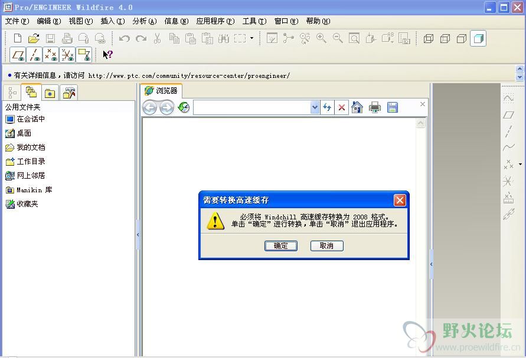
Task: Click the browser Stop red X icon
Action: [x=341, y=107]
